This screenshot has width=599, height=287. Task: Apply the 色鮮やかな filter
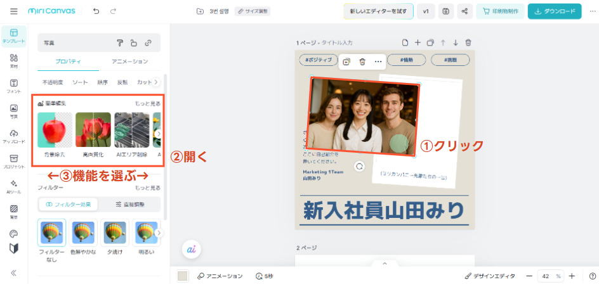(83, 233)
